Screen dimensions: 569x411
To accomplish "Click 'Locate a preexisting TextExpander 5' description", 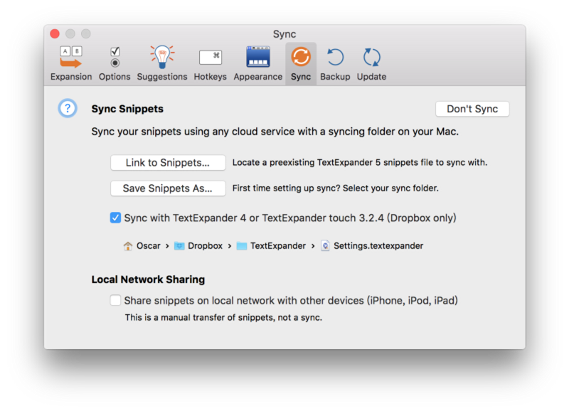I will (360, 163).
